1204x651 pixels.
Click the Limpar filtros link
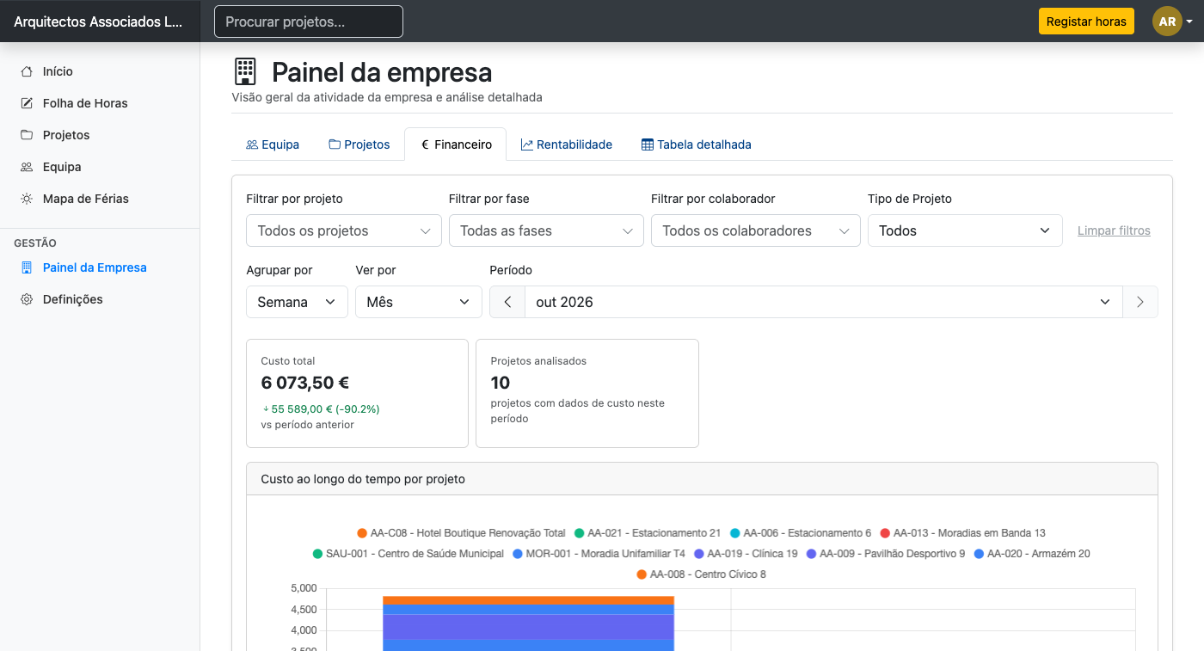click(1114, 230)
